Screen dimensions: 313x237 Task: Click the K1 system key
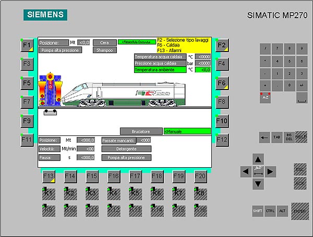(x=49, y=194)
